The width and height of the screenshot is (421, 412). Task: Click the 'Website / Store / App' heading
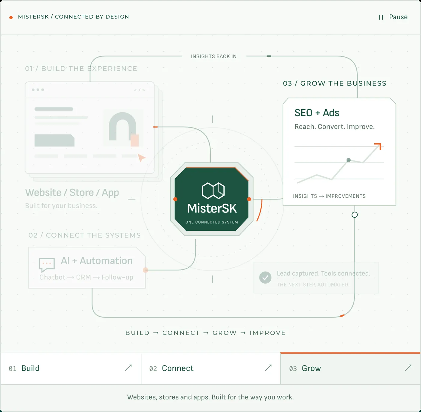[x=72, y=193]
